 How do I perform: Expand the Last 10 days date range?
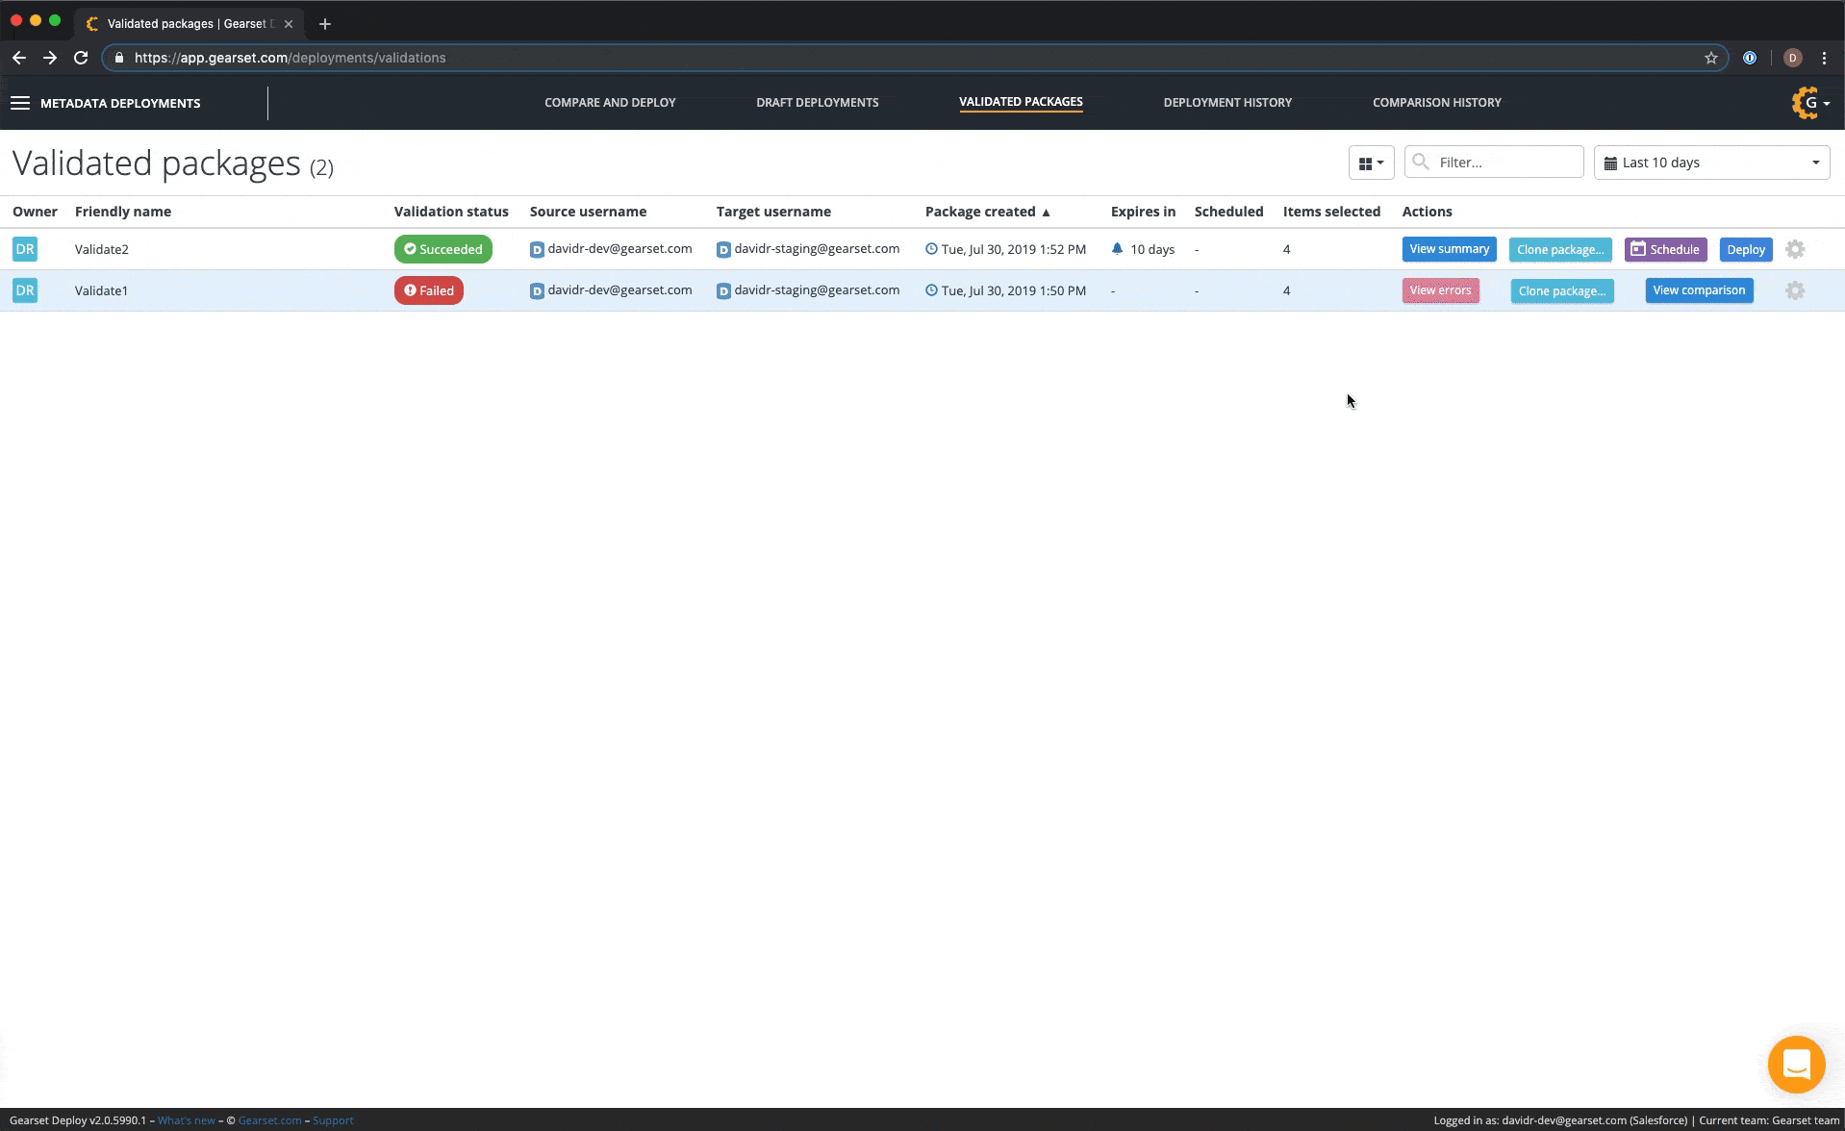pyautogui.click(x=1711, y=163)
